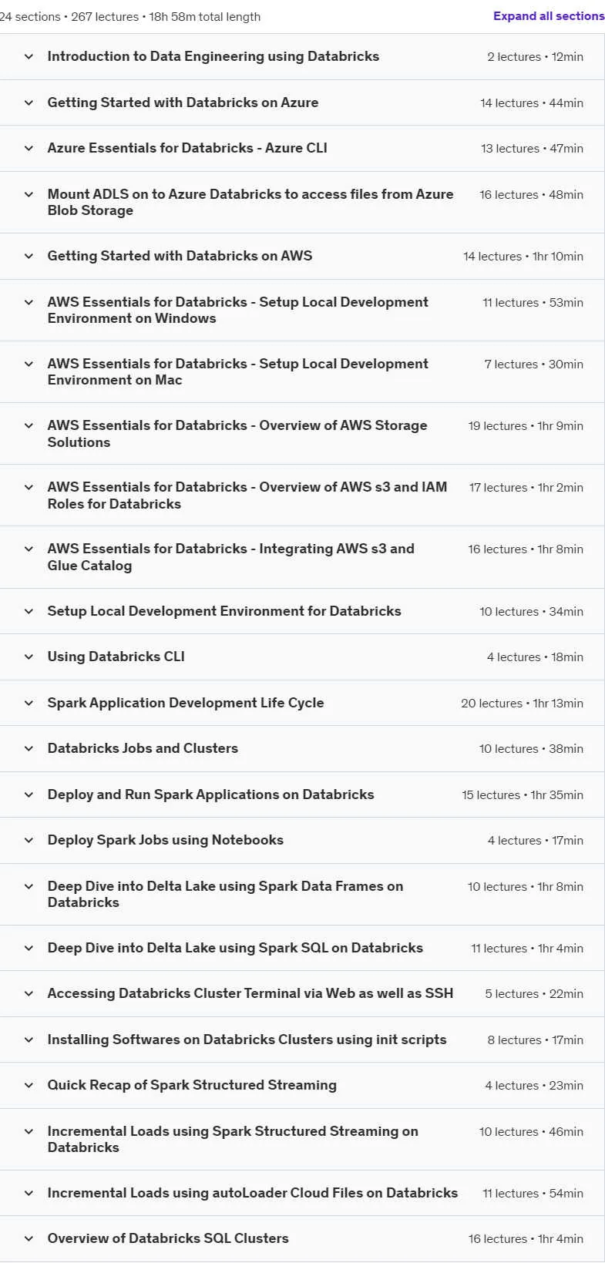The height and width of the screenshot is (1263, 605).
Task: Click the 15 lectures • 1hr 35min label
Action: point(523,795)
